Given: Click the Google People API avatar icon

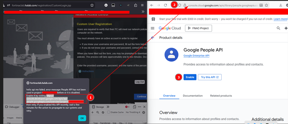Looking at the screenshot, I should tap(172, 54).
